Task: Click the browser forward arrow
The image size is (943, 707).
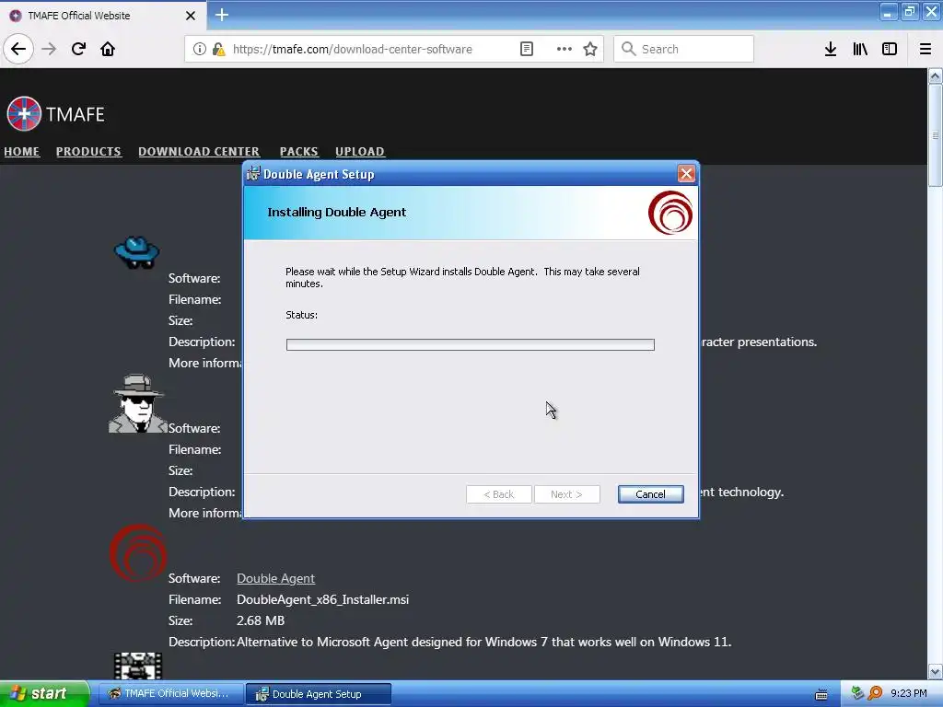Action: (x=49, y=49)
